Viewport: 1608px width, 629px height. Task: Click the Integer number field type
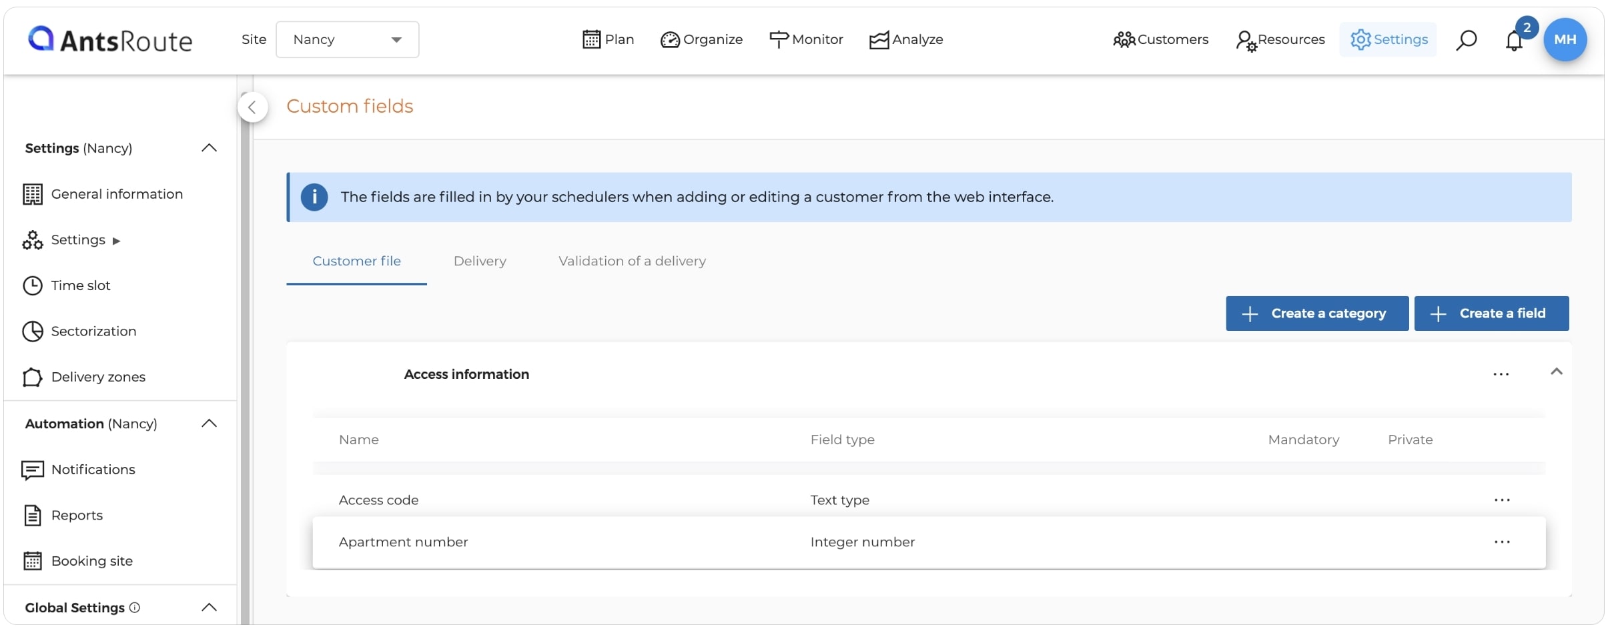(862, 542)
